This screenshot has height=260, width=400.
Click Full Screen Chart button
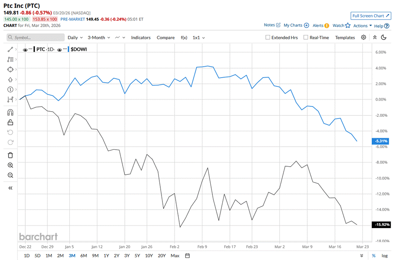(x=371, y=16)
